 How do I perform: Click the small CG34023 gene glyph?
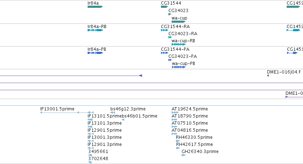click(170, 14)
